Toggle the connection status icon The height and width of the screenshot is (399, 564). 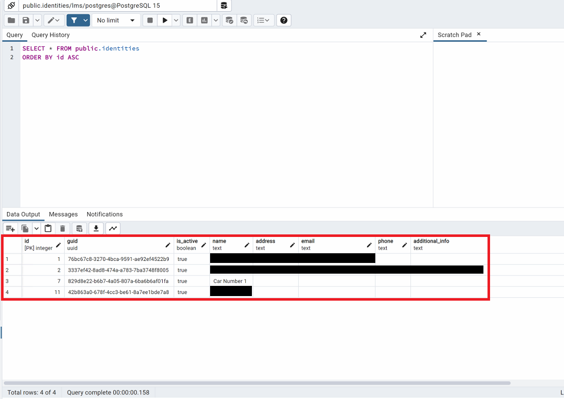click(11, 6)
